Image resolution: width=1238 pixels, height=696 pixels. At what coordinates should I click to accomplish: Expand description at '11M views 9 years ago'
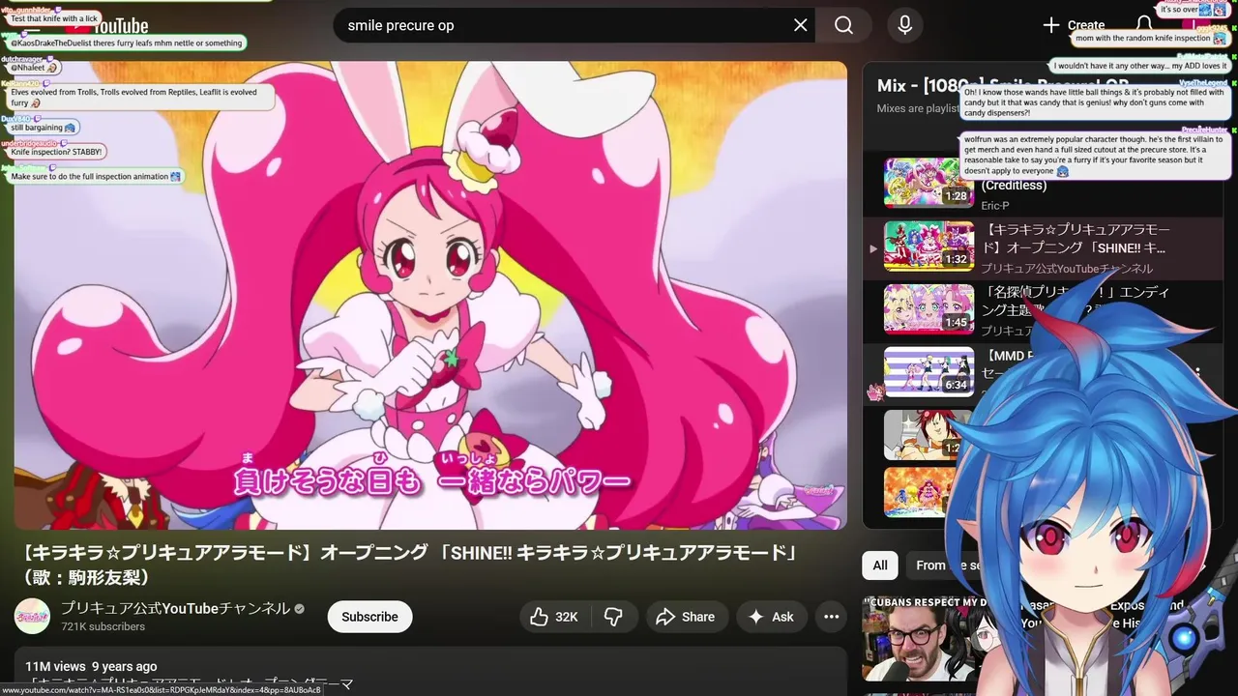[91, 666]
